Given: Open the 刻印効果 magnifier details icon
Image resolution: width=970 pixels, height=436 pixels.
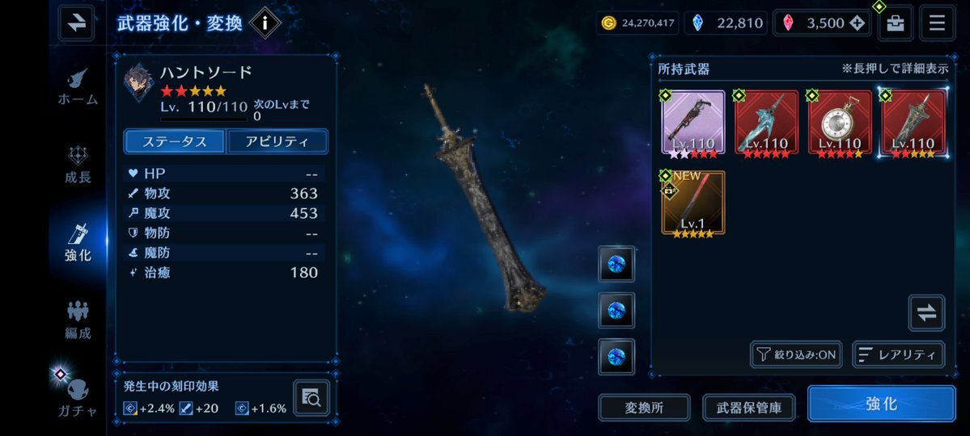Looking at the screenshot, I should point(311,398).
